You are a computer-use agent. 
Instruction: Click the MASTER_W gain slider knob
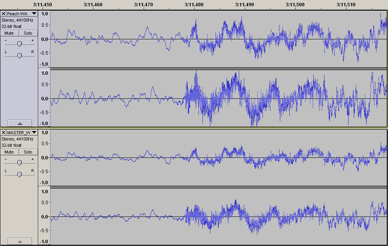click(19, 162)
